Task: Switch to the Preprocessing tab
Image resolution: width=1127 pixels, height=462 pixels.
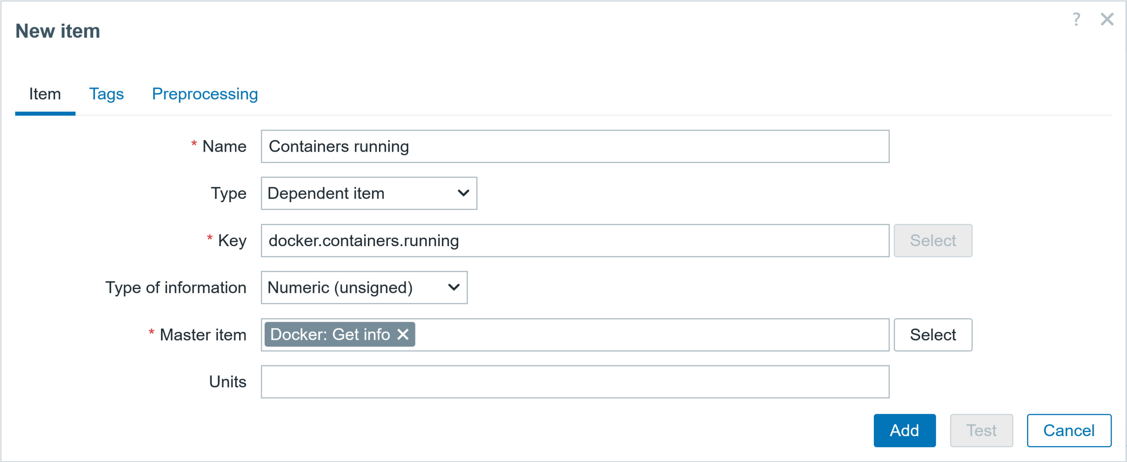Action: 205,94
